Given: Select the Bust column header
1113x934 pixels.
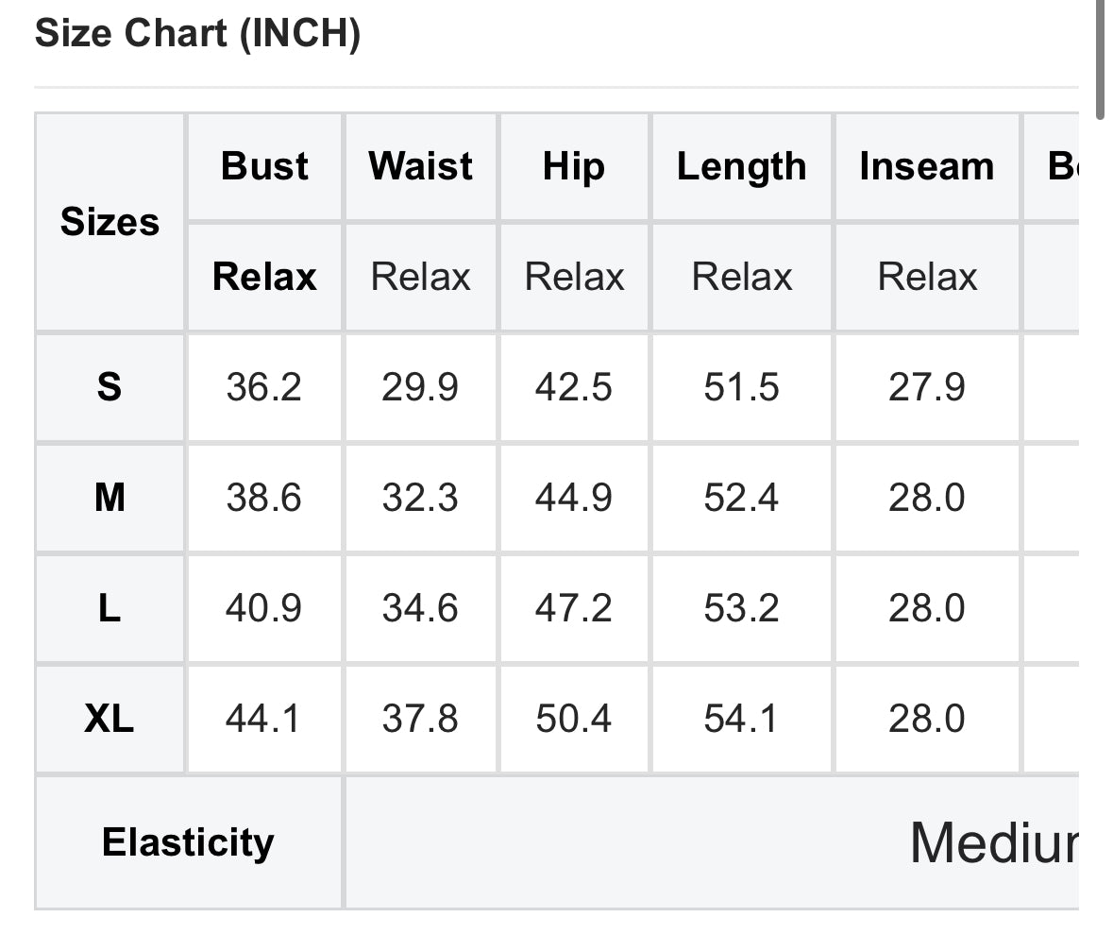Looking at the screenshot, I should coord(264,166).
